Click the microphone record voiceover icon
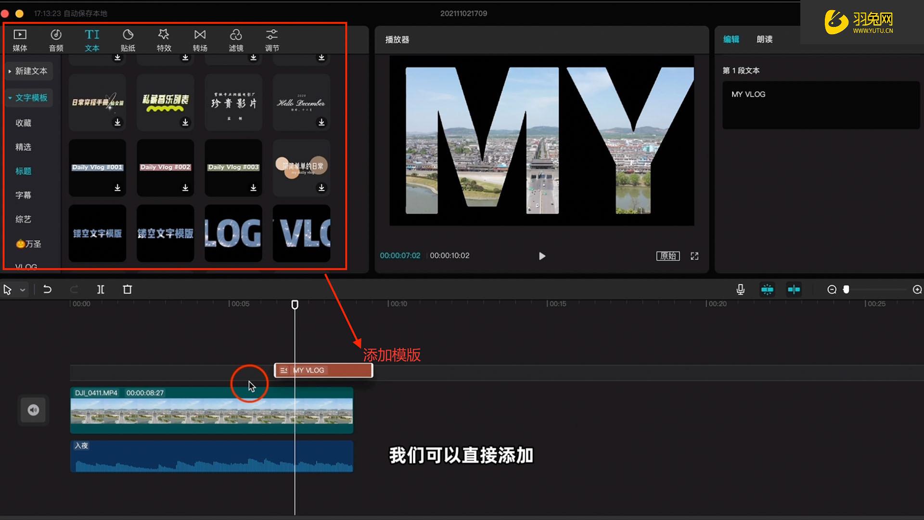Image resolution: width=924 pixels, height=520 pixels. pyautogui.click(x=740, y=289)
